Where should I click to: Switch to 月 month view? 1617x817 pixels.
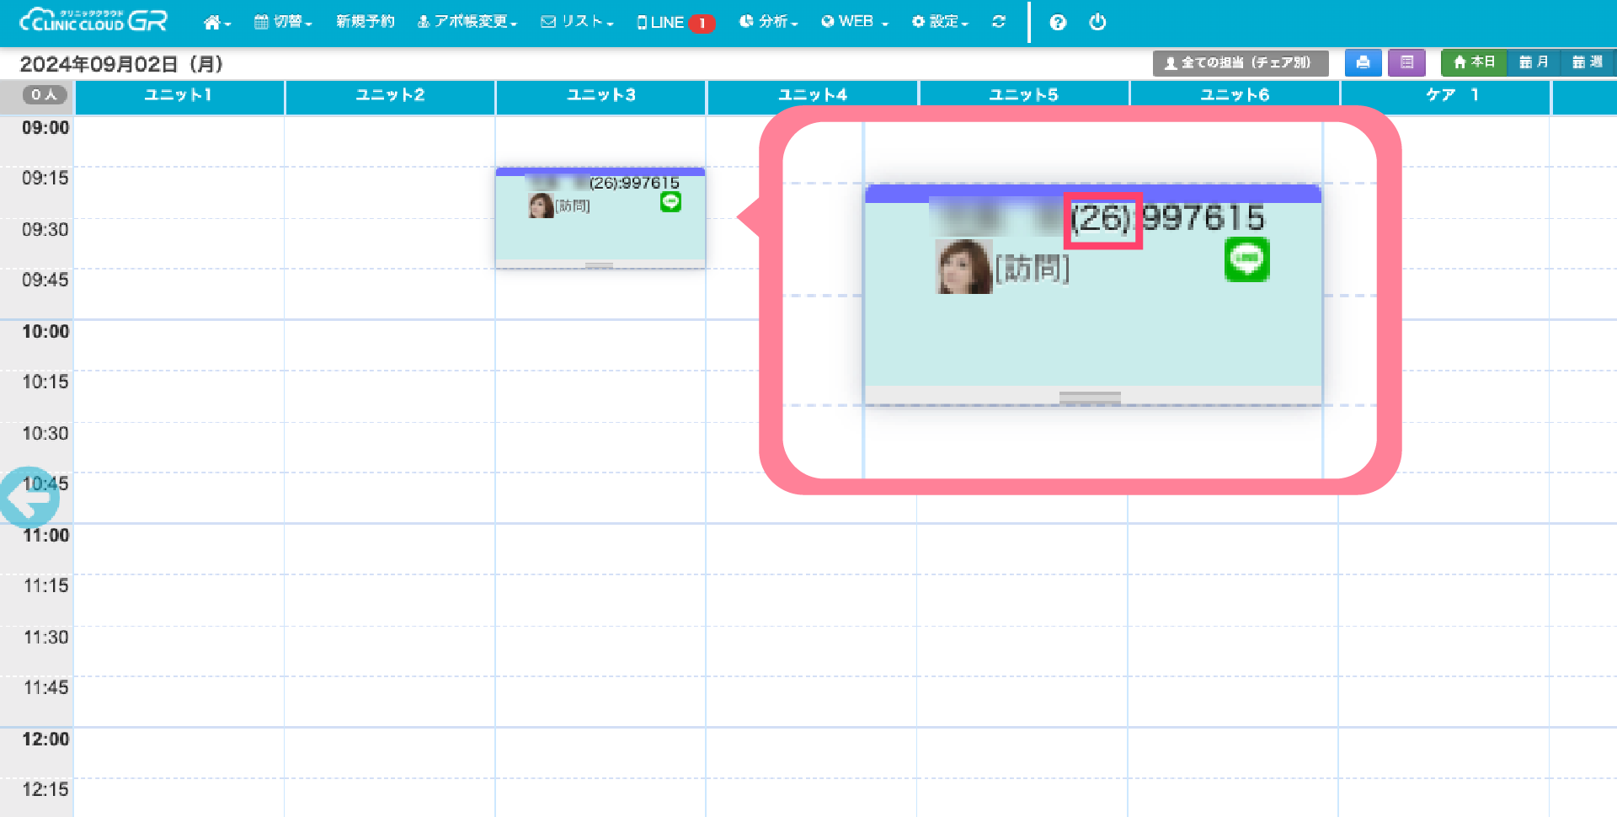pos(1534,62)
